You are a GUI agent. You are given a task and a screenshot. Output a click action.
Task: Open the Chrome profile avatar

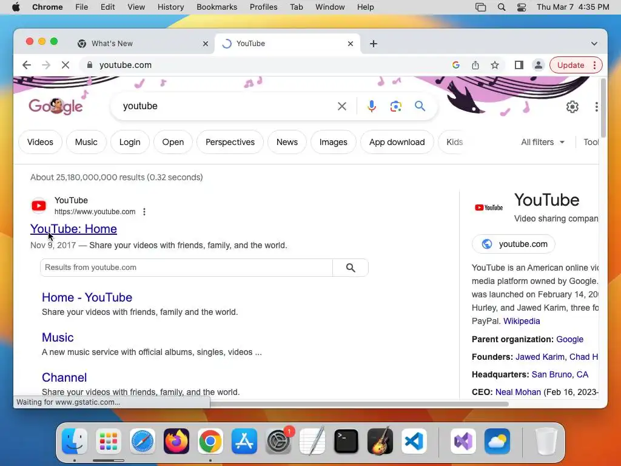tap(539, 65)
